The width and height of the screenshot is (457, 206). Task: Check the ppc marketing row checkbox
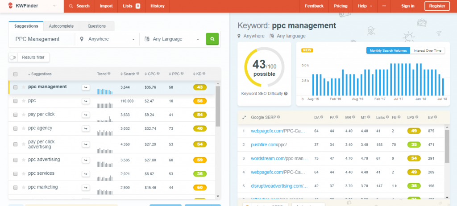(16, 187)
